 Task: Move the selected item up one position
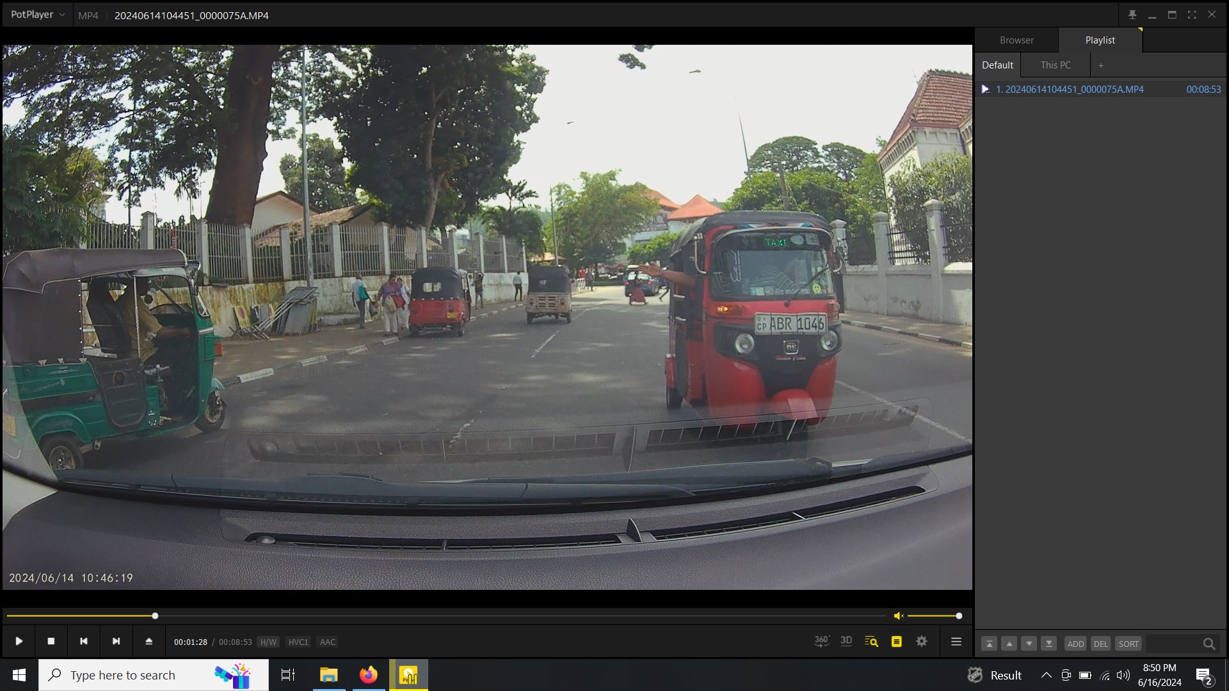pos(1009,644)
